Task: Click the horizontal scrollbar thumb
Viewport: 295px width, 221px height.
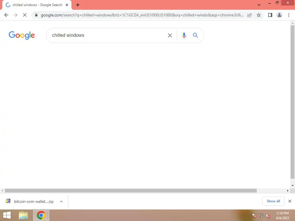Action: point(131,191)
